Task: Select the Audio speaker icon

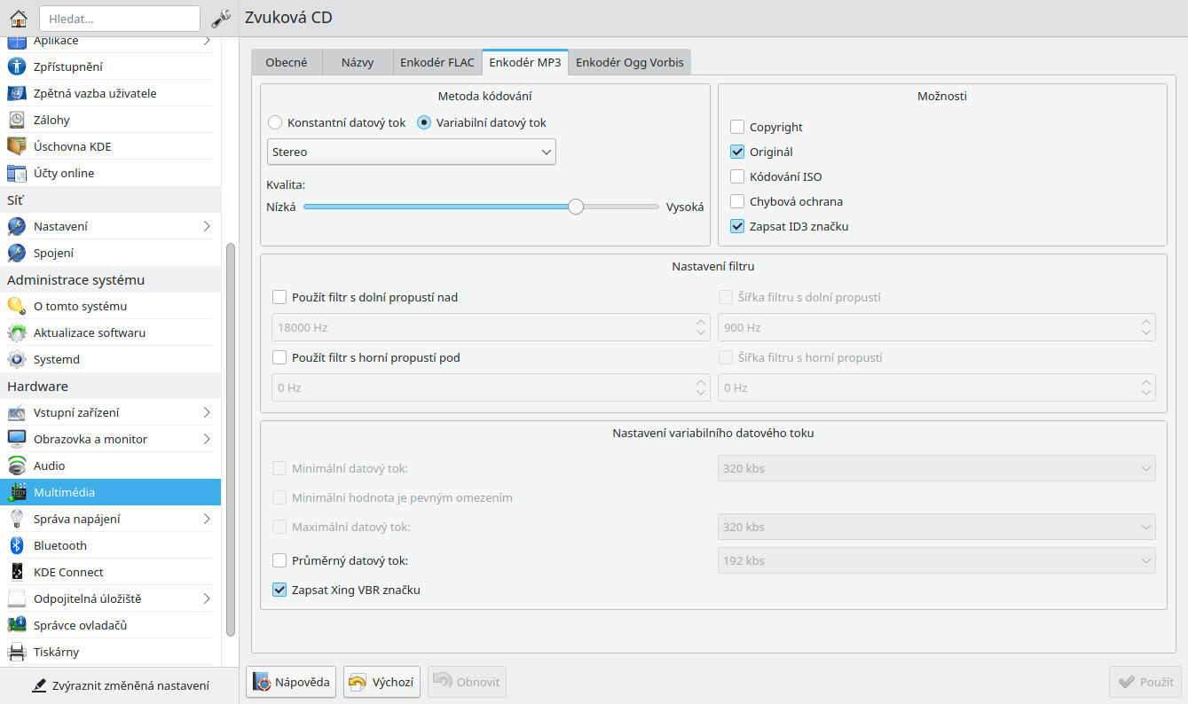Action: [x=17, y=465]
